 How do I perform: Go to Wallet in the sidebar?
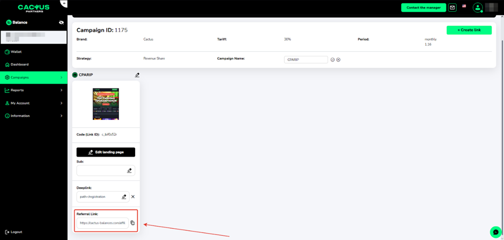point(16,52)
